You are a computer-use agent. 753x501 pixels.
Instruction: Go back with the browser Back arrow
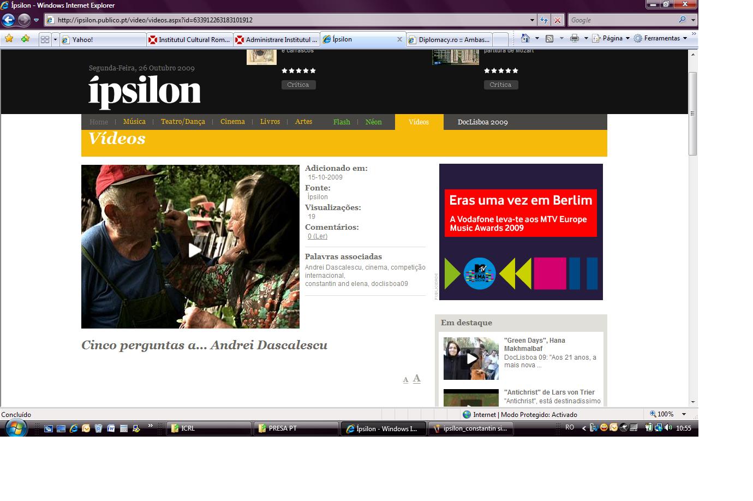tap(8, 20)
